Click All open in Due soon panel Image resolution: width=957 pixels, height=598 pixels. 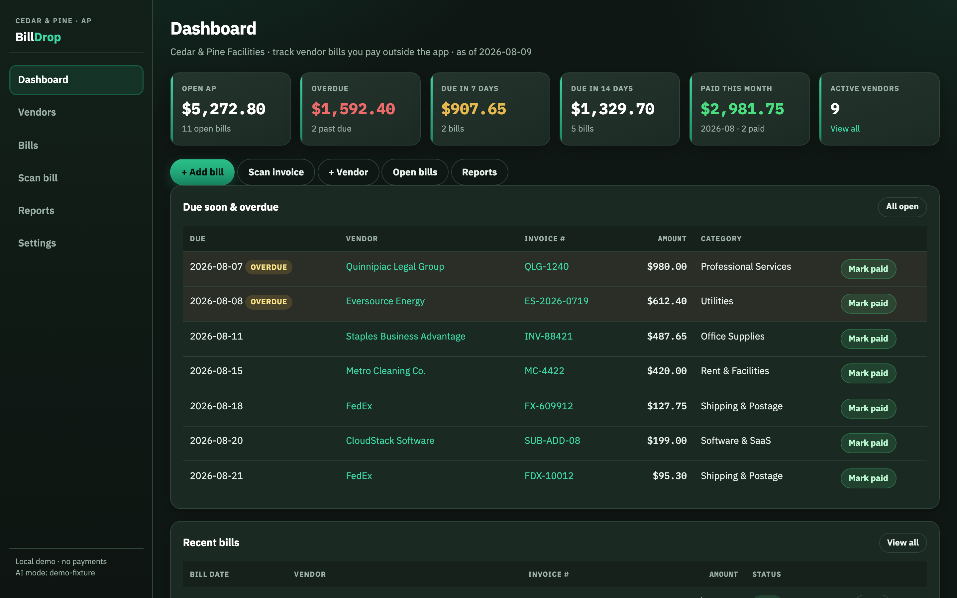[x=902, y=207]
